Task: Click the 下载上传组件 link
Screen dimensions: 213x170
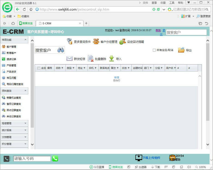Action: (151, 158)
